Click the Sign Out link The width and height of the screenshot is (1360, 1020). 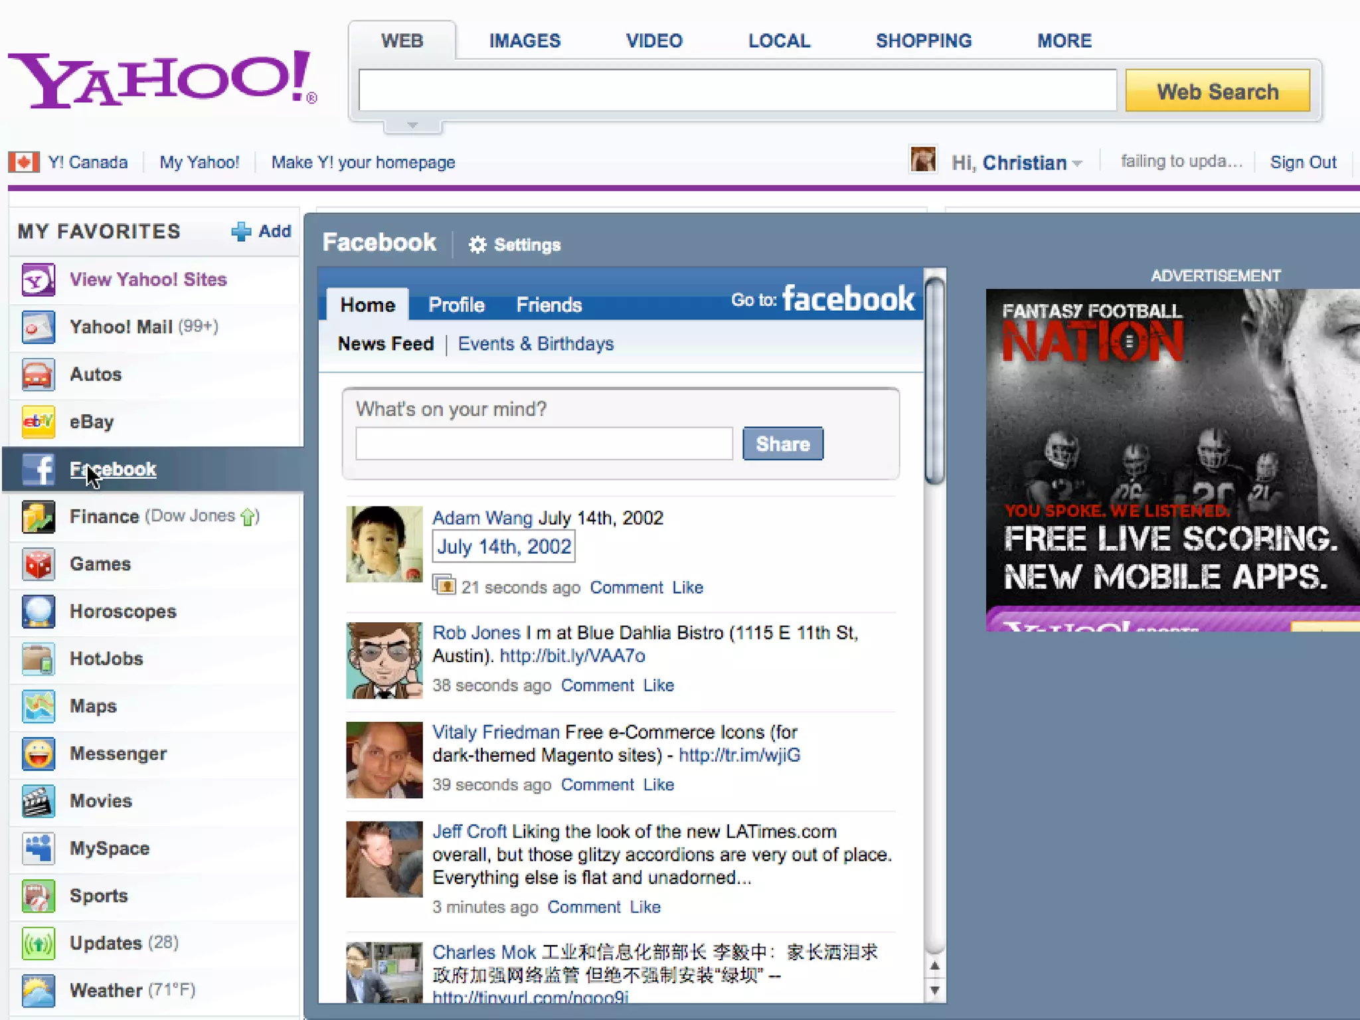pos(1303,162)
